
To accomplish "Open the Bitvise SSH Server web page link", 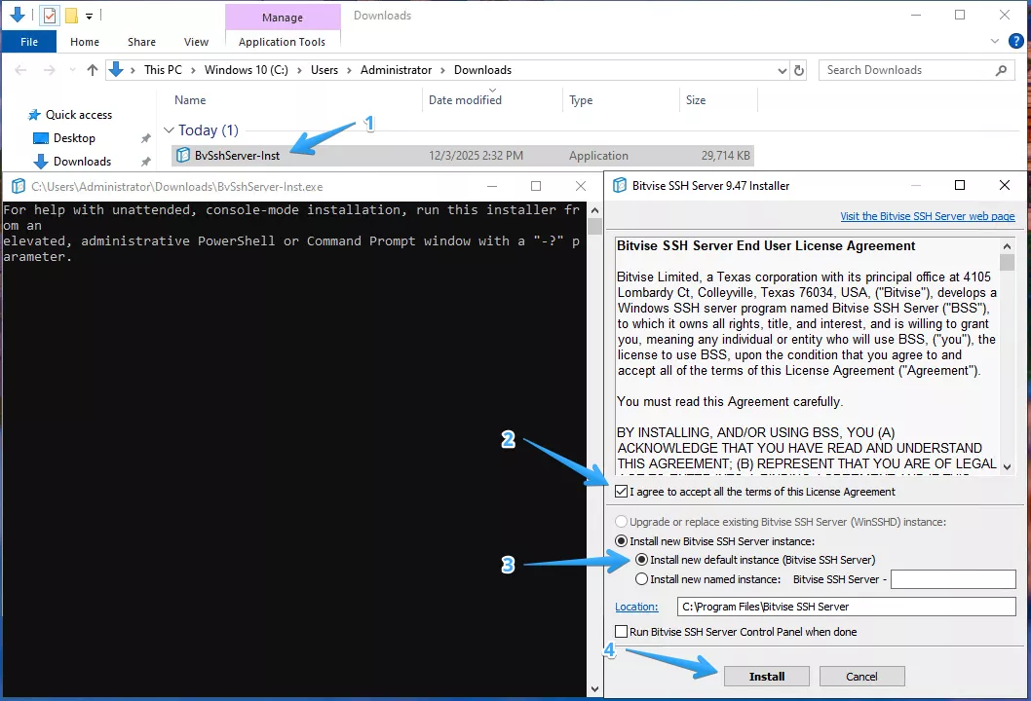I will click(x=927, y=216).
